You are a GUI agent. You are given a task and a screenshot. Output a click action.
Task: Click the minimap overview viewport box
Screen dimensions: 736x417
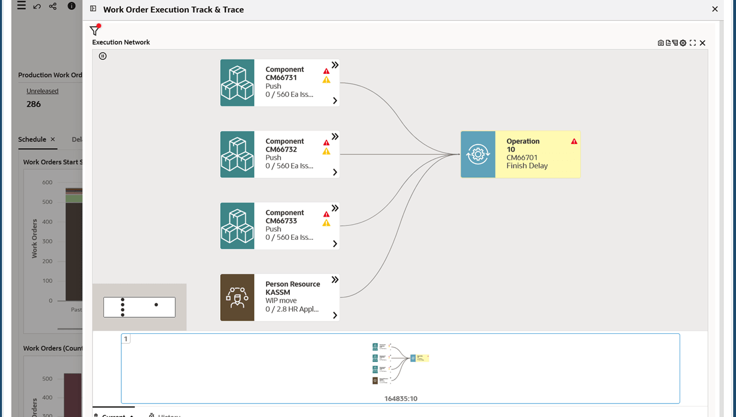click(139, 307)
